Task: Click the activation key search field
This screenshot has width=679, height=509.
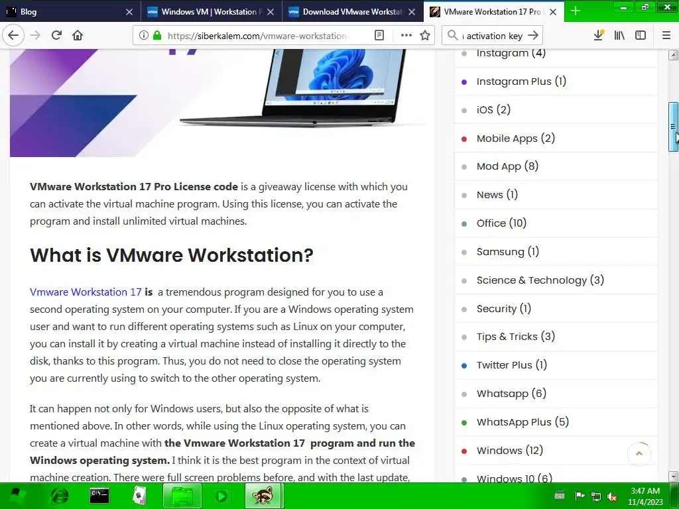Action: pos(493,36)
